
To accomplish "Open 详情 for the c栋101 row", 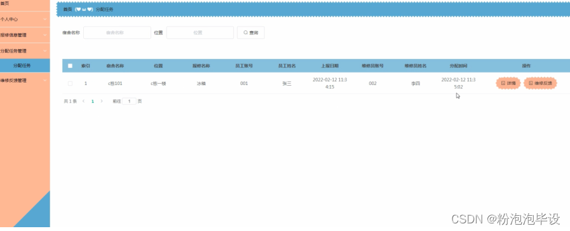I will click(508, 83).
